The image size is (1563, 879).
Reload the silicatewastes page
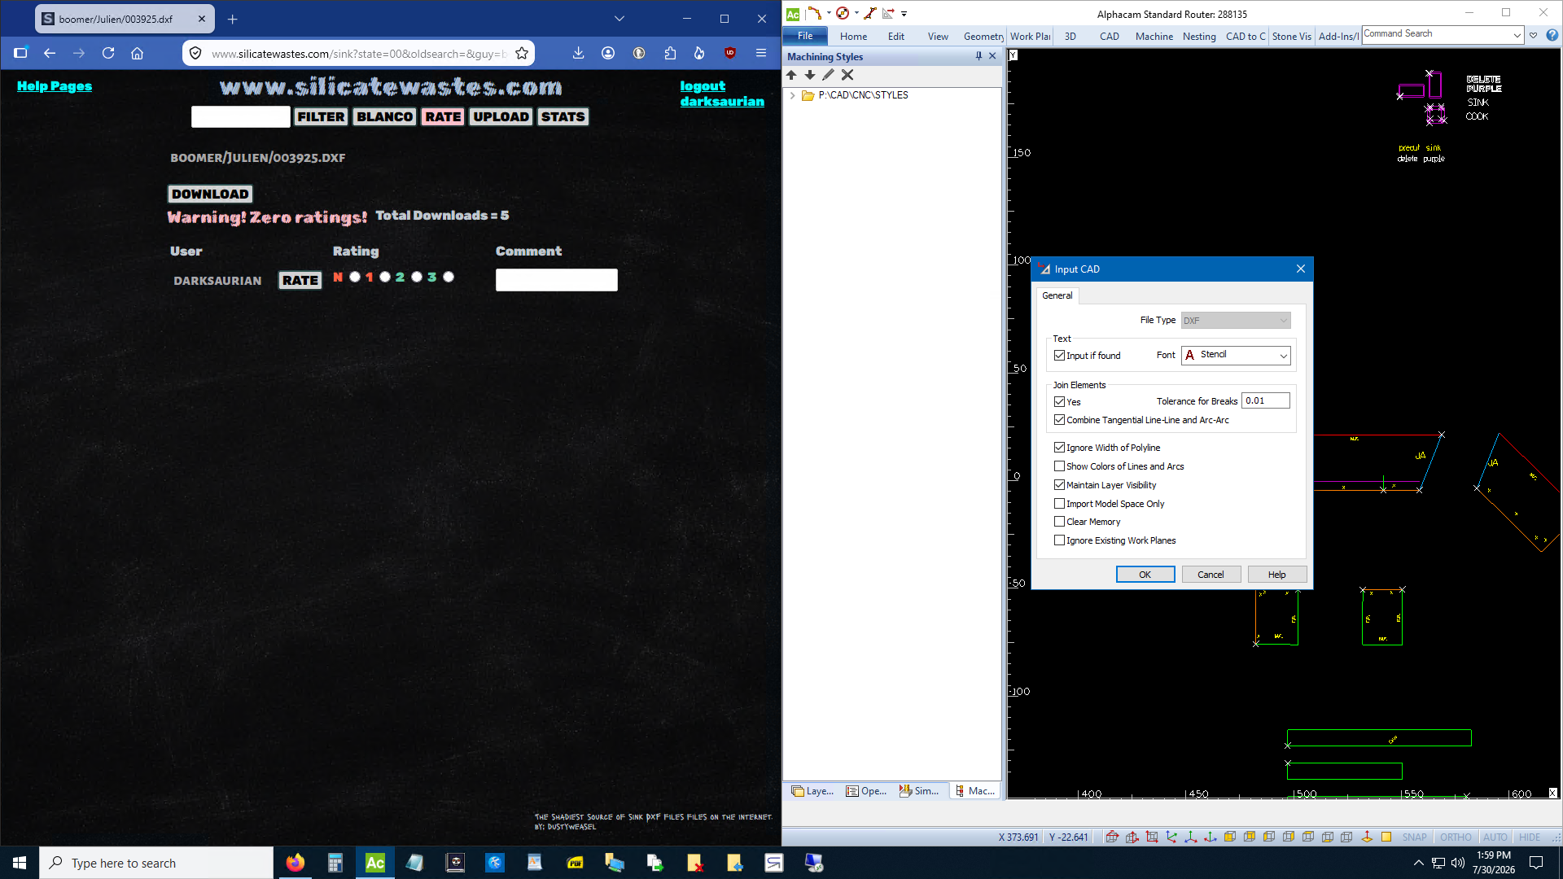108,53
